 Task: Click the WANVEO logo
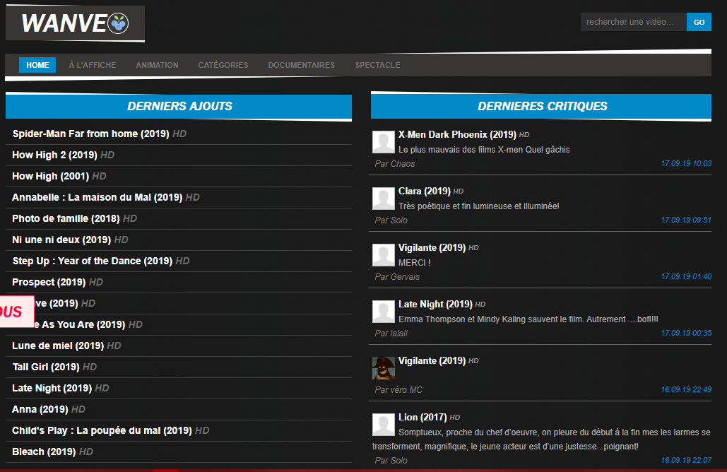(x=75, y=23)
